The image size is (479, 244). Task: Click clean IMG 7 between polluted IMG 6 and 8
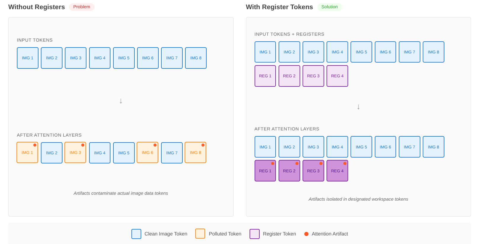pyautogui.click(x=172, y=153)
